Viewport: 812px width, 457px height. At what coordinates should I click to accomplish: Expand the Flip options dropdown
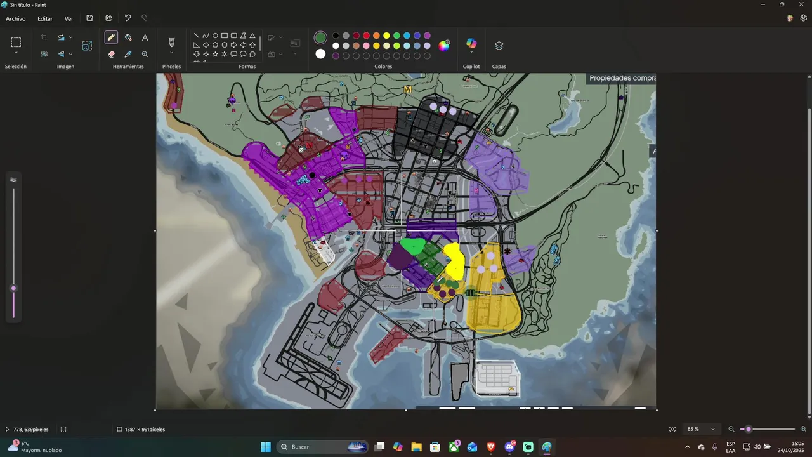coord(70,55)
